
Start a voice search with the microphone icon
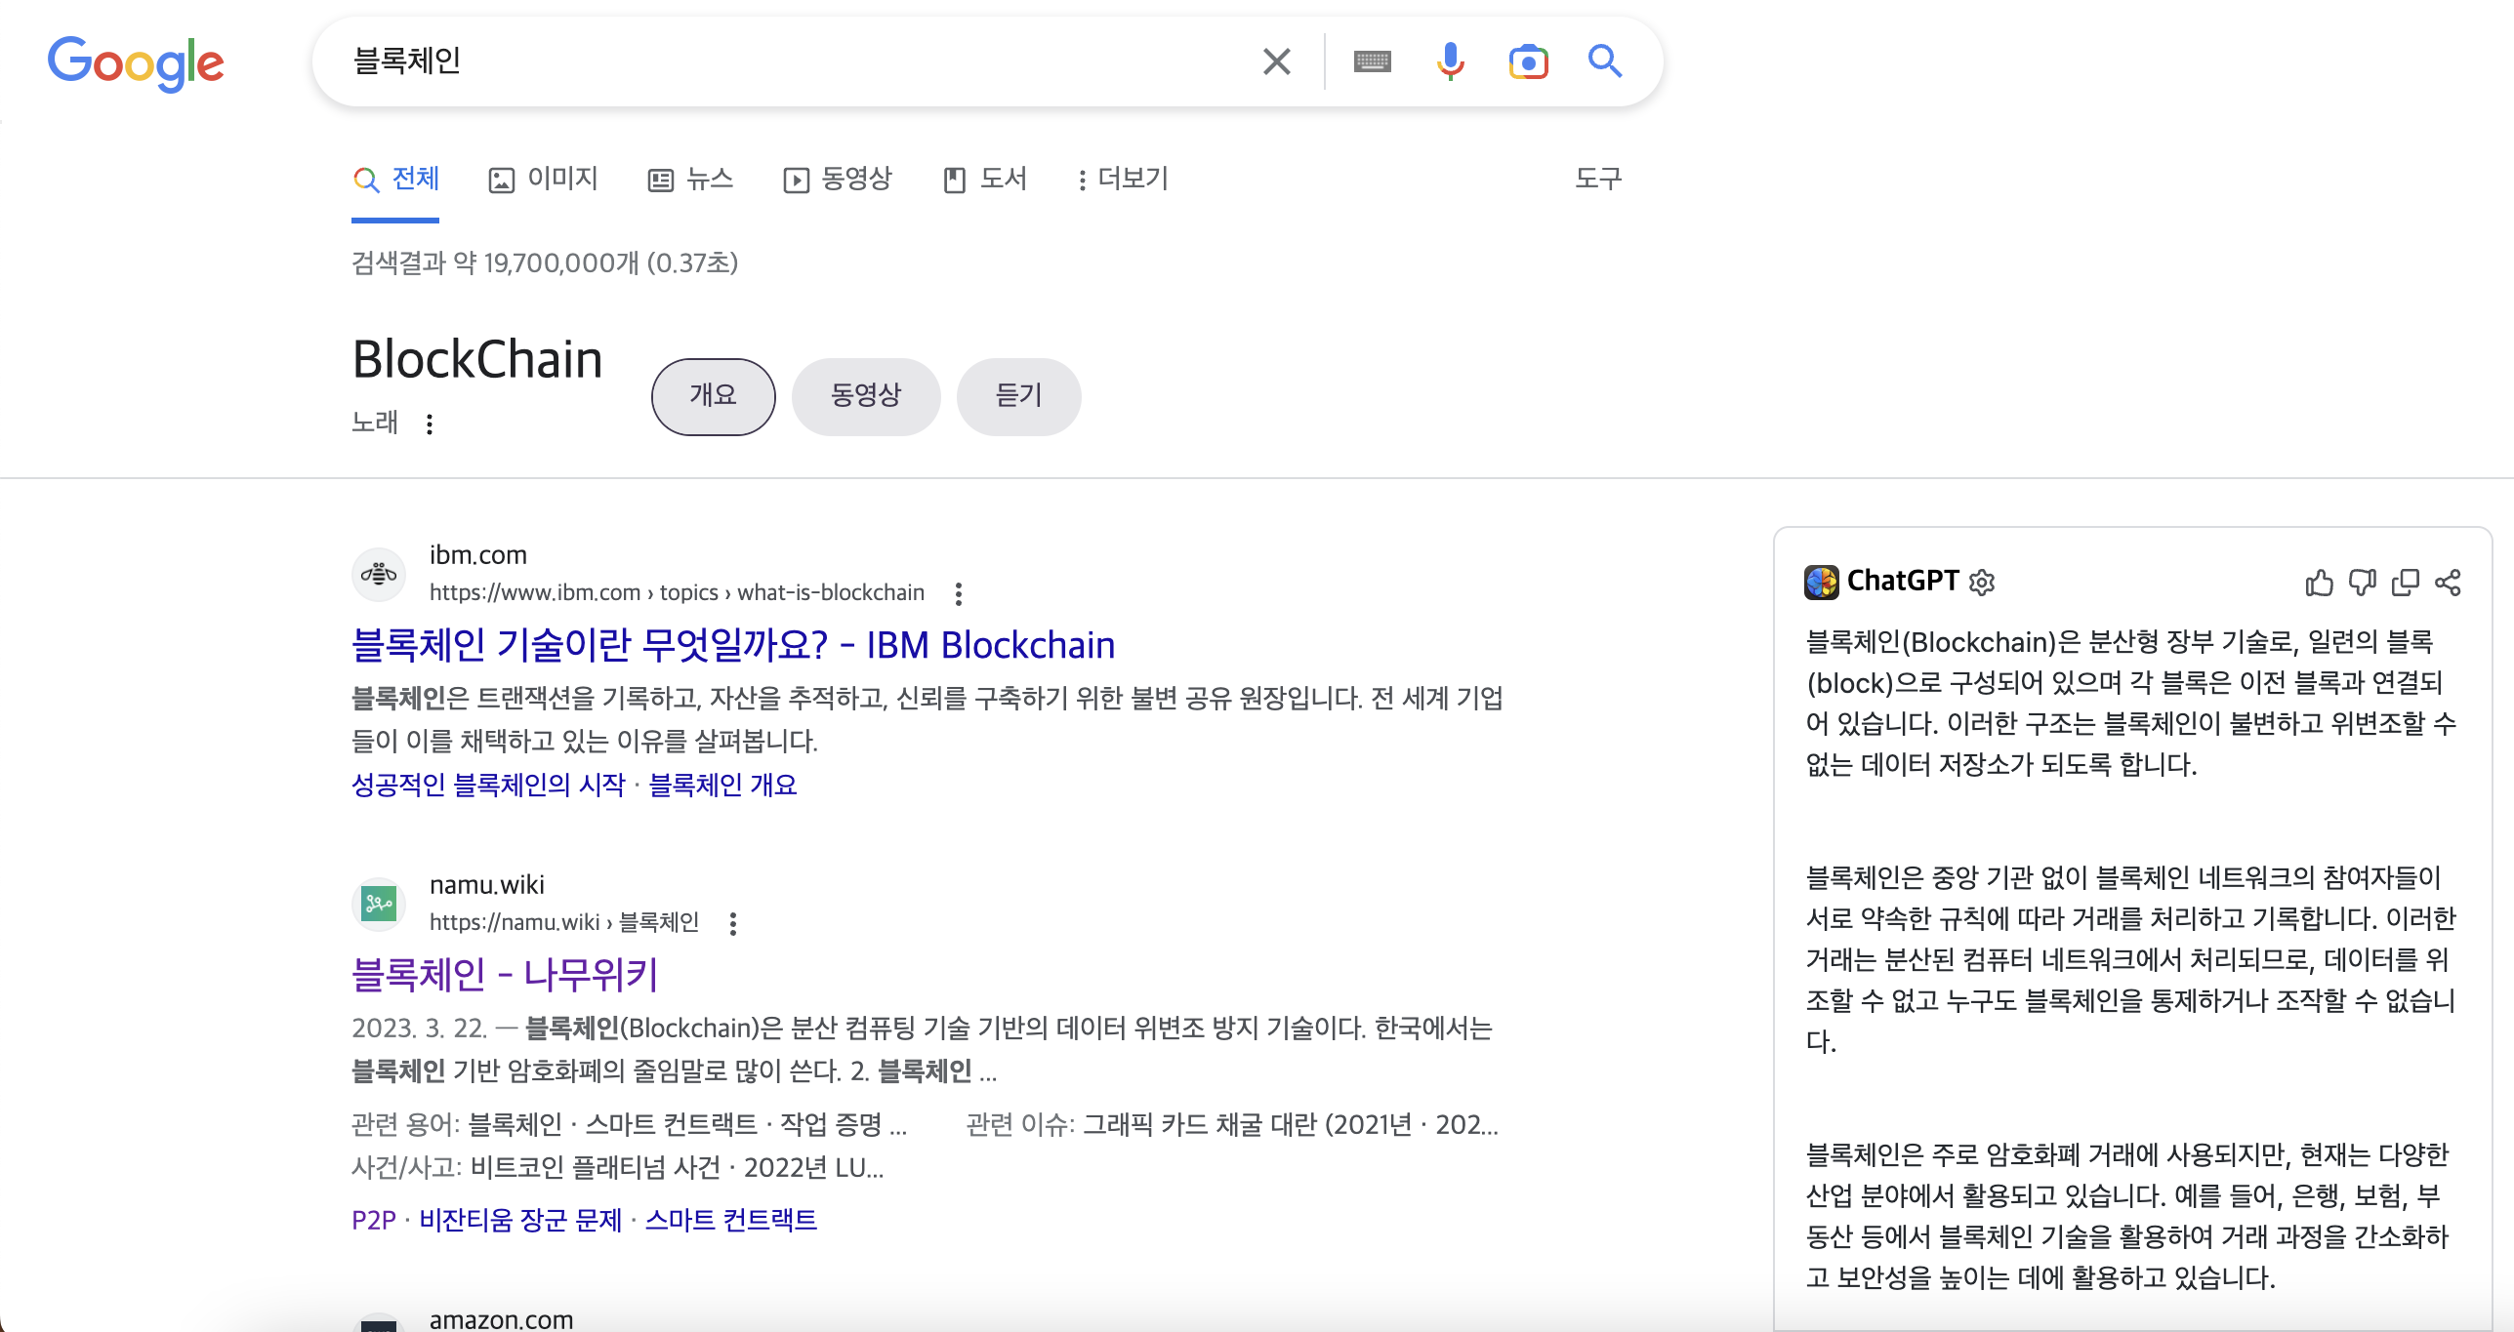point(1451,61)
